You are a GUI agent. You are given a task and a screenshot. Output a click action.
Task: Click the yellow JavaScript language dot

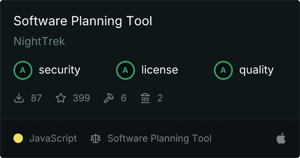(18, 138)
